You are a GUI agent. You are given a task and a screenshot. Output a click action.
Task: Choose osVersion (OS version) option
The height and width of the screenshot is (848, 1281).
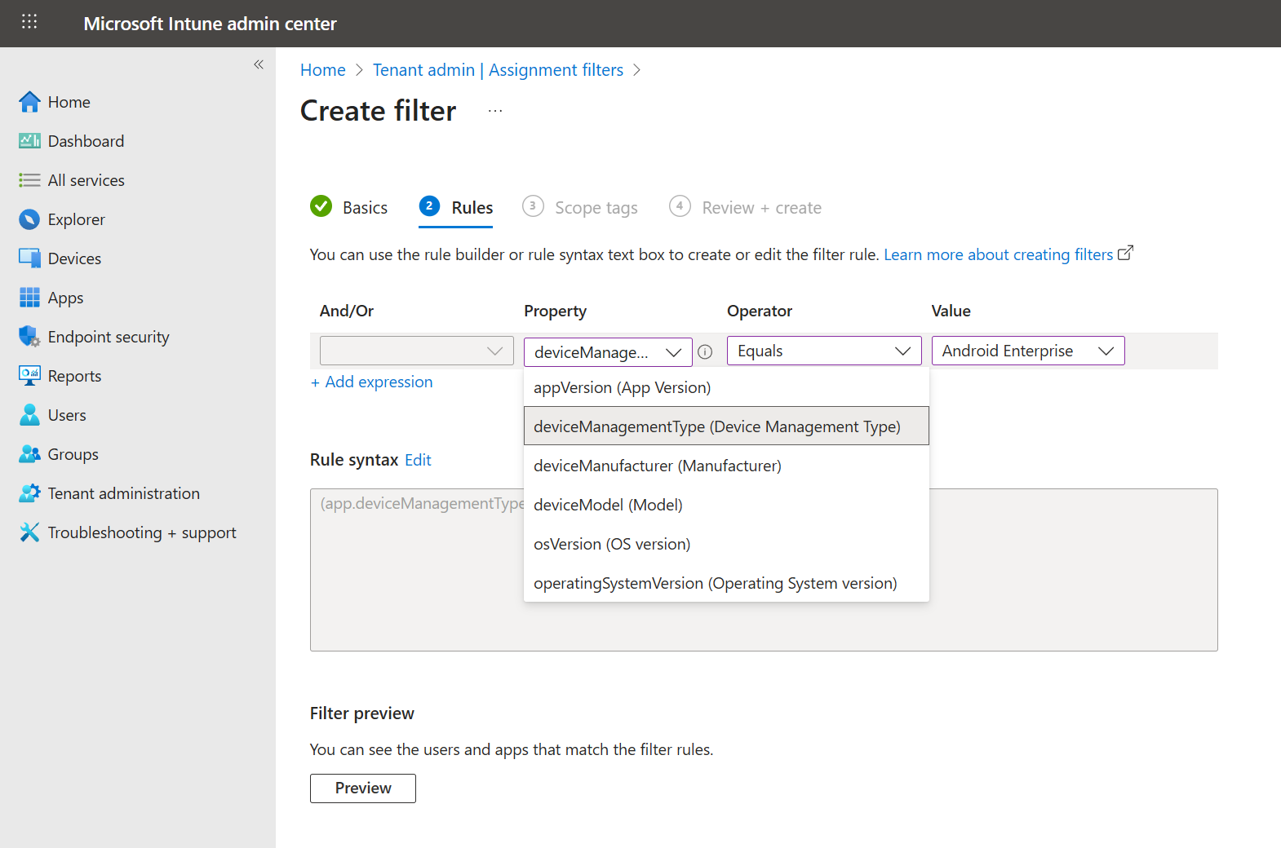point(726,544)
